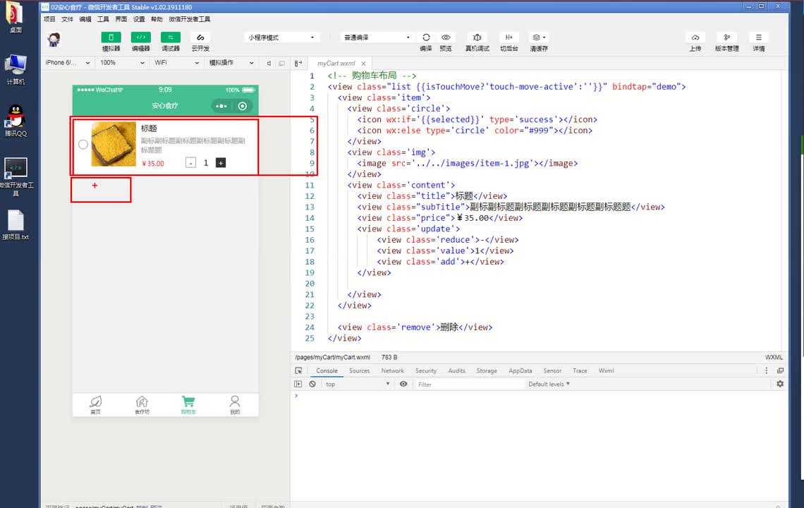Switch to the Console tab
Viewport: 804px width, 508px height.
pyautogui.click(x=327, y=370)
